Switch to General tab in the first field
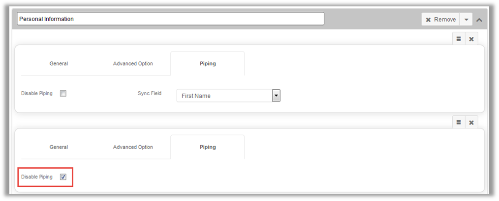Screen dimensions: 499x201 coord(59,64)
